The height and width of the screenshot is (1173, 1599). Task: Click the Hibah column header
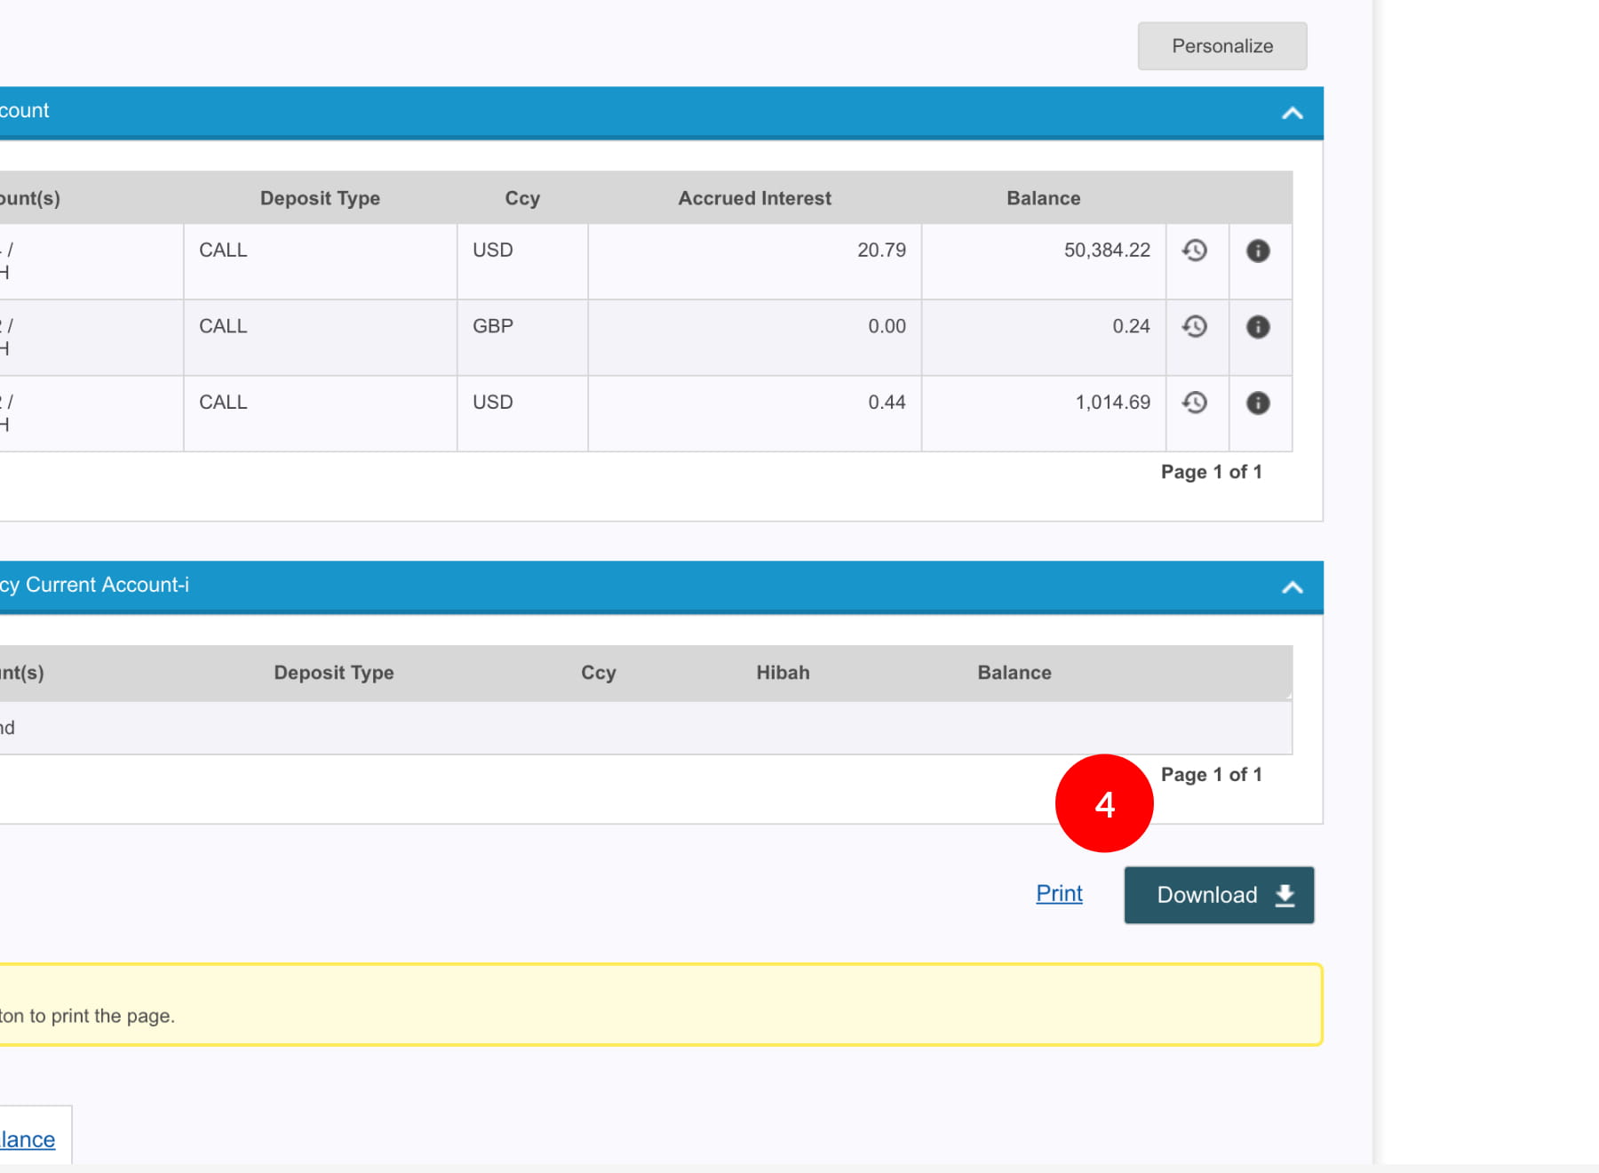(783, 673)
